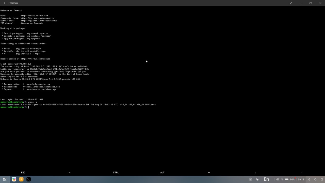
Task: Click the 'ssh marverix@192.168.0.5' command text
Action: [x=17, y=64]
